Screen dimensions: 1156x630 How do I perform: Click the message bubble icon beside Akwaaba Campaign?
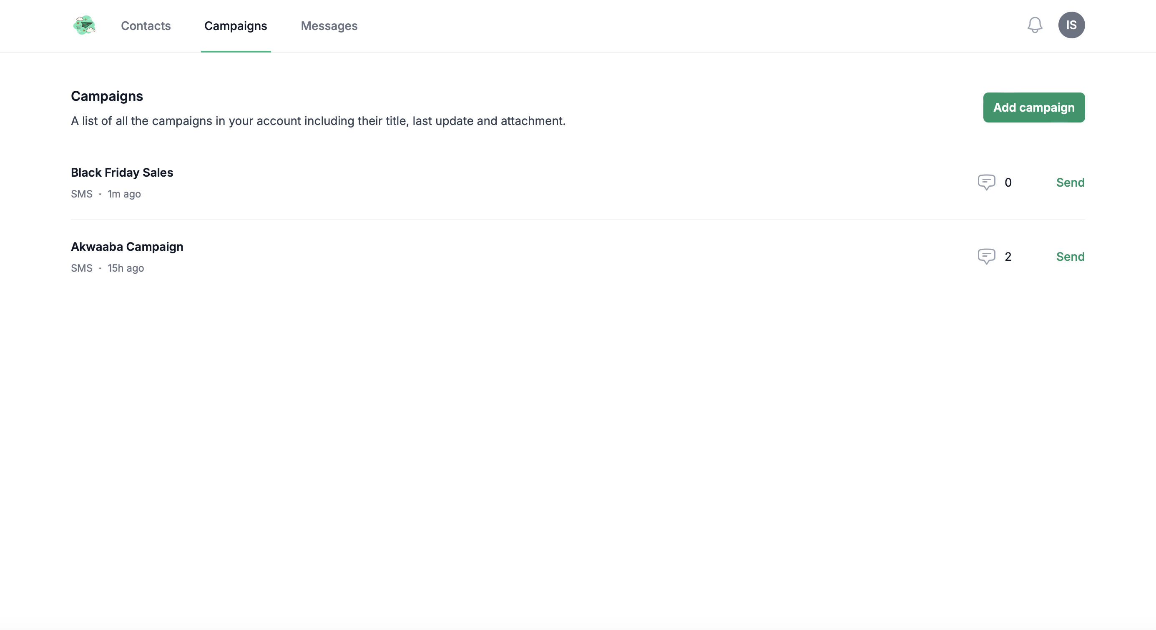point(986,256)
